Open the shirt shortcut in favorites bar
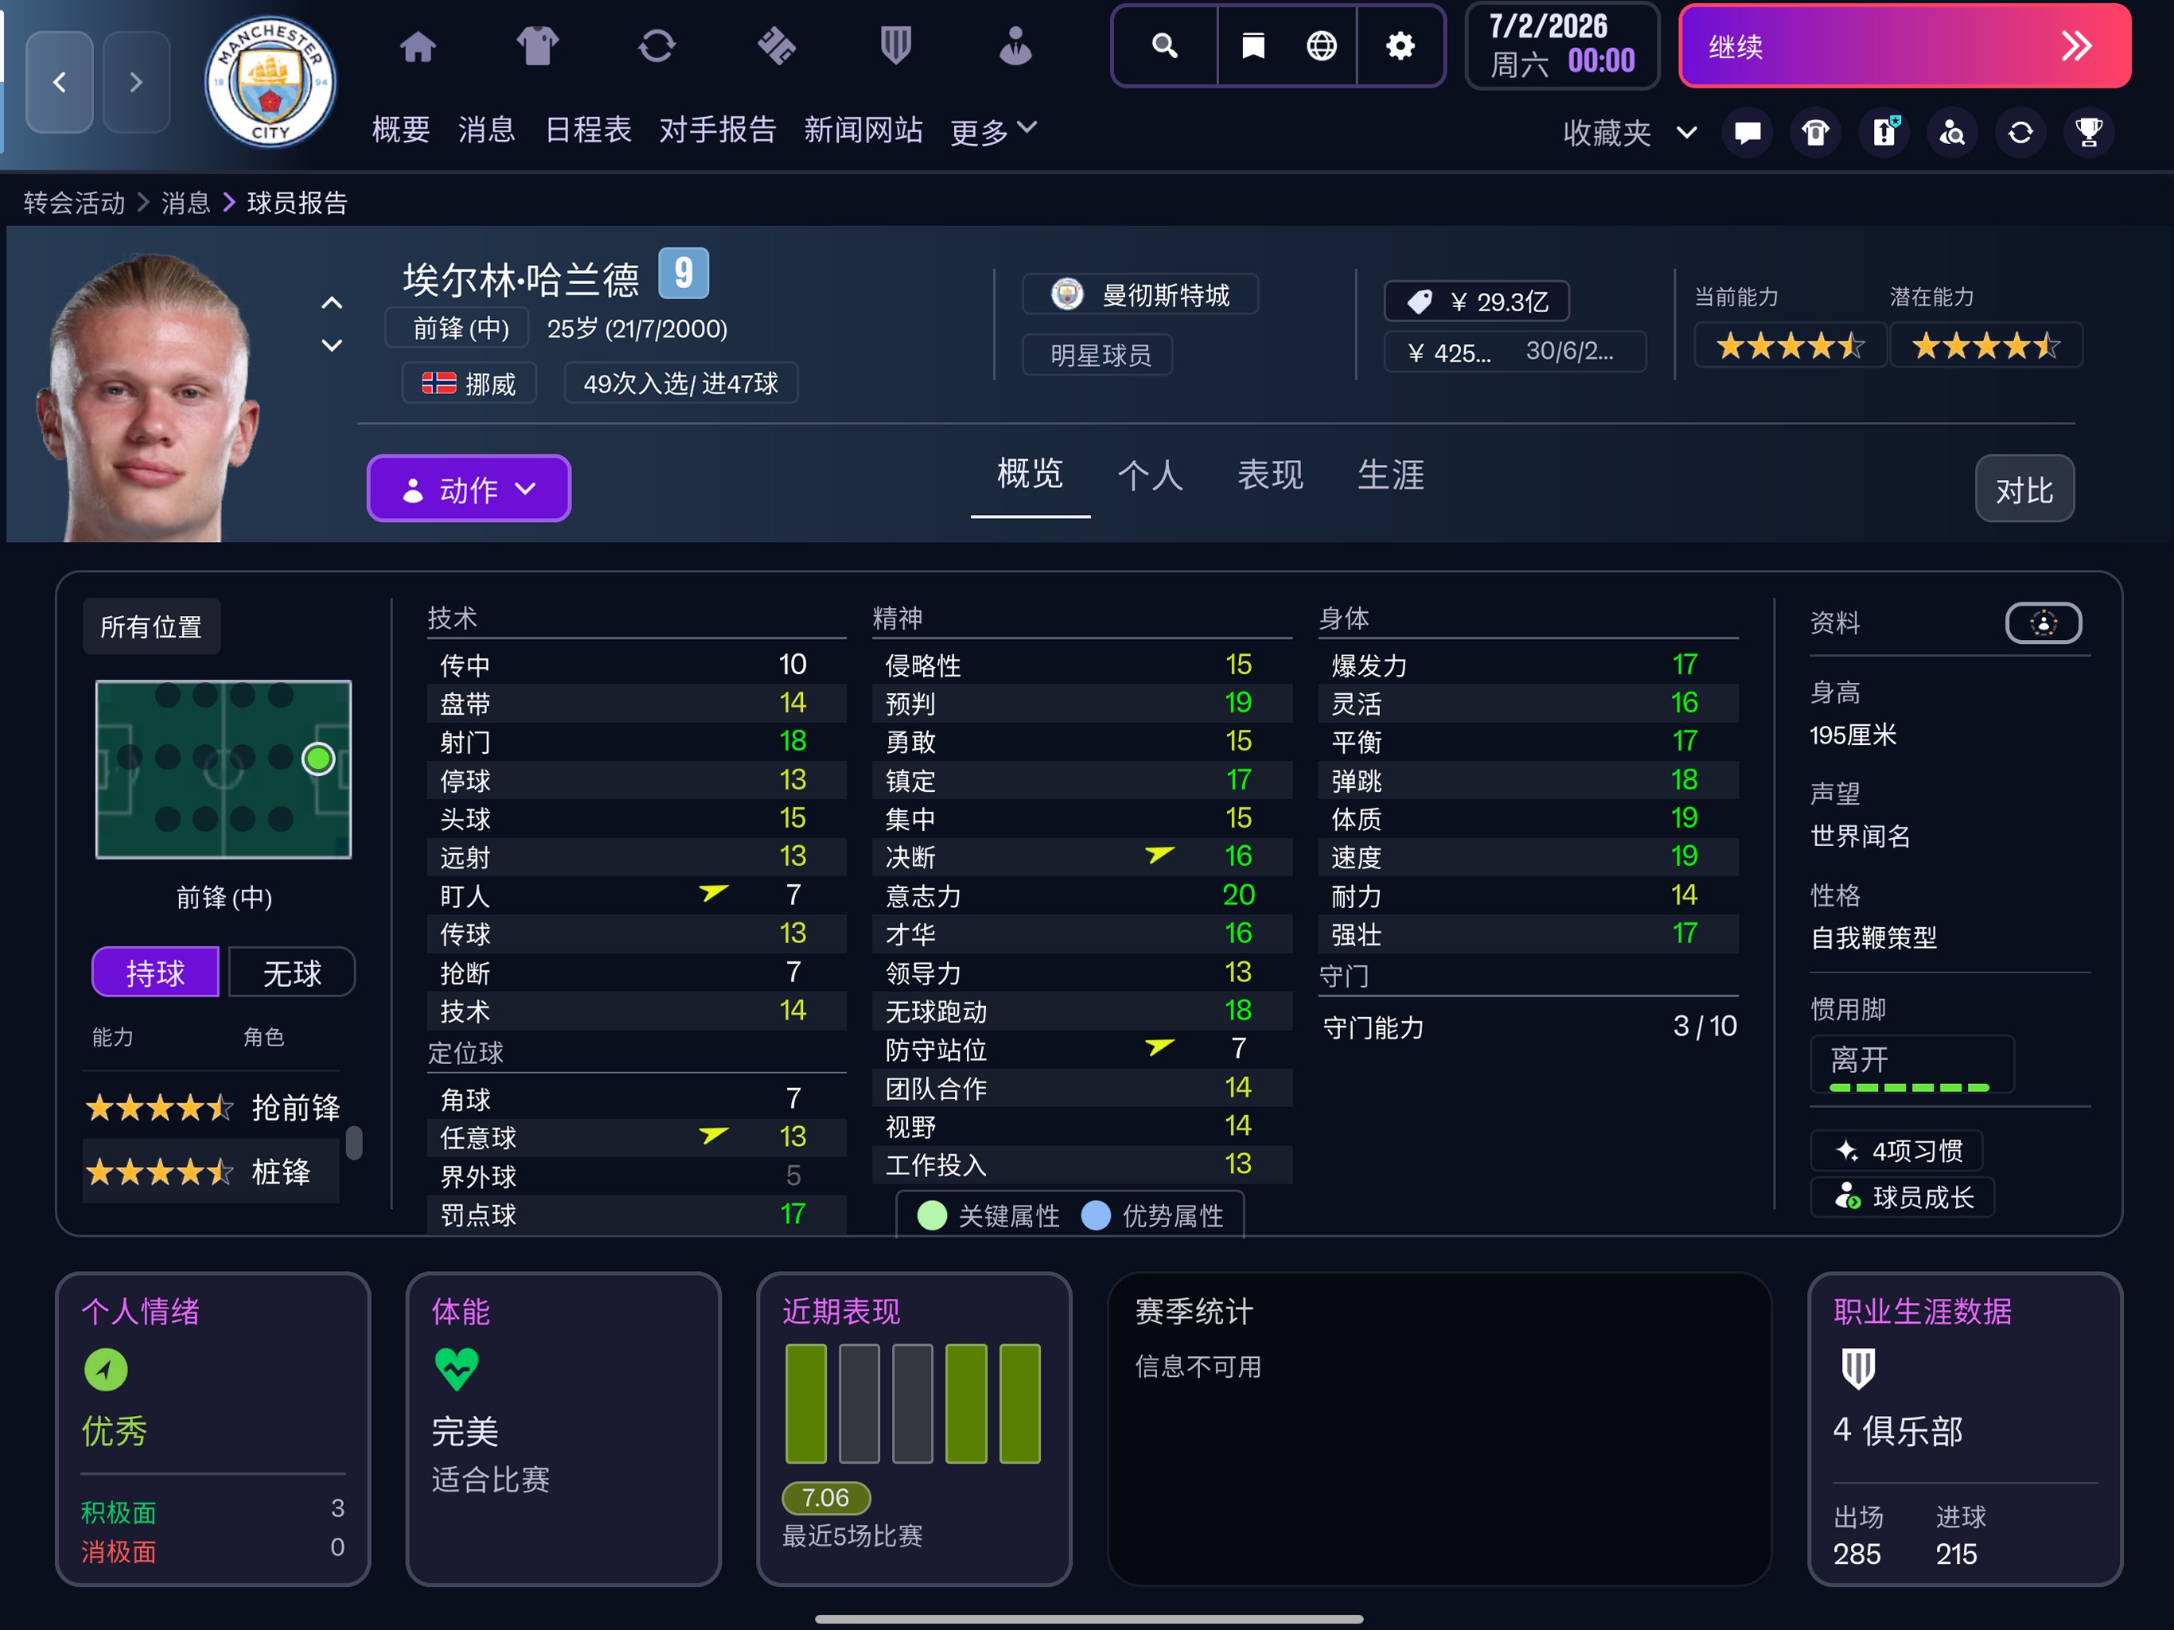Viewport: 2174px width, 1630px height. coord(1815,132)
